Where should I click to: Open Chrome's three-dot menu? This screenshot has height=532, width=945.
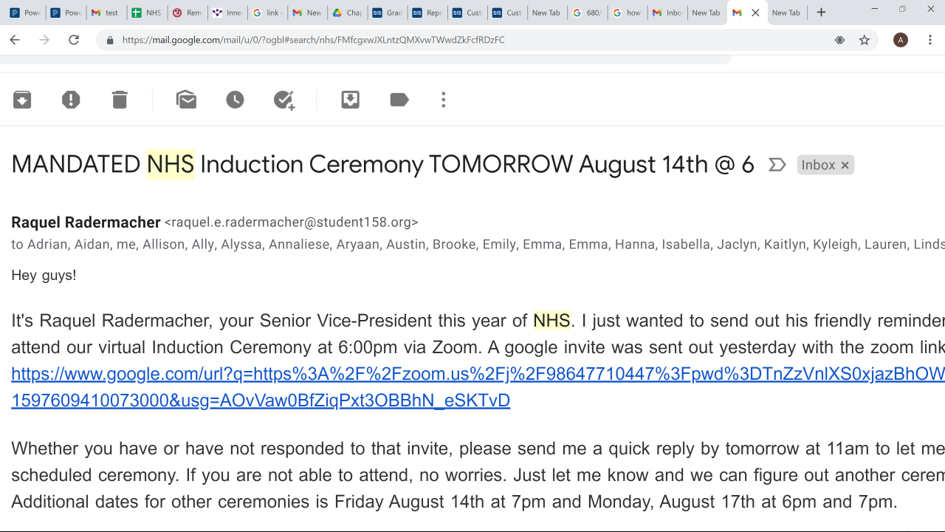pyautogui.click(x=930, y=40)
